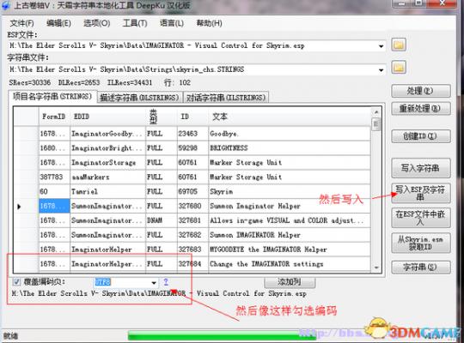Switch to 项目名字符串 (STRINGS) tab

[52, 97]
